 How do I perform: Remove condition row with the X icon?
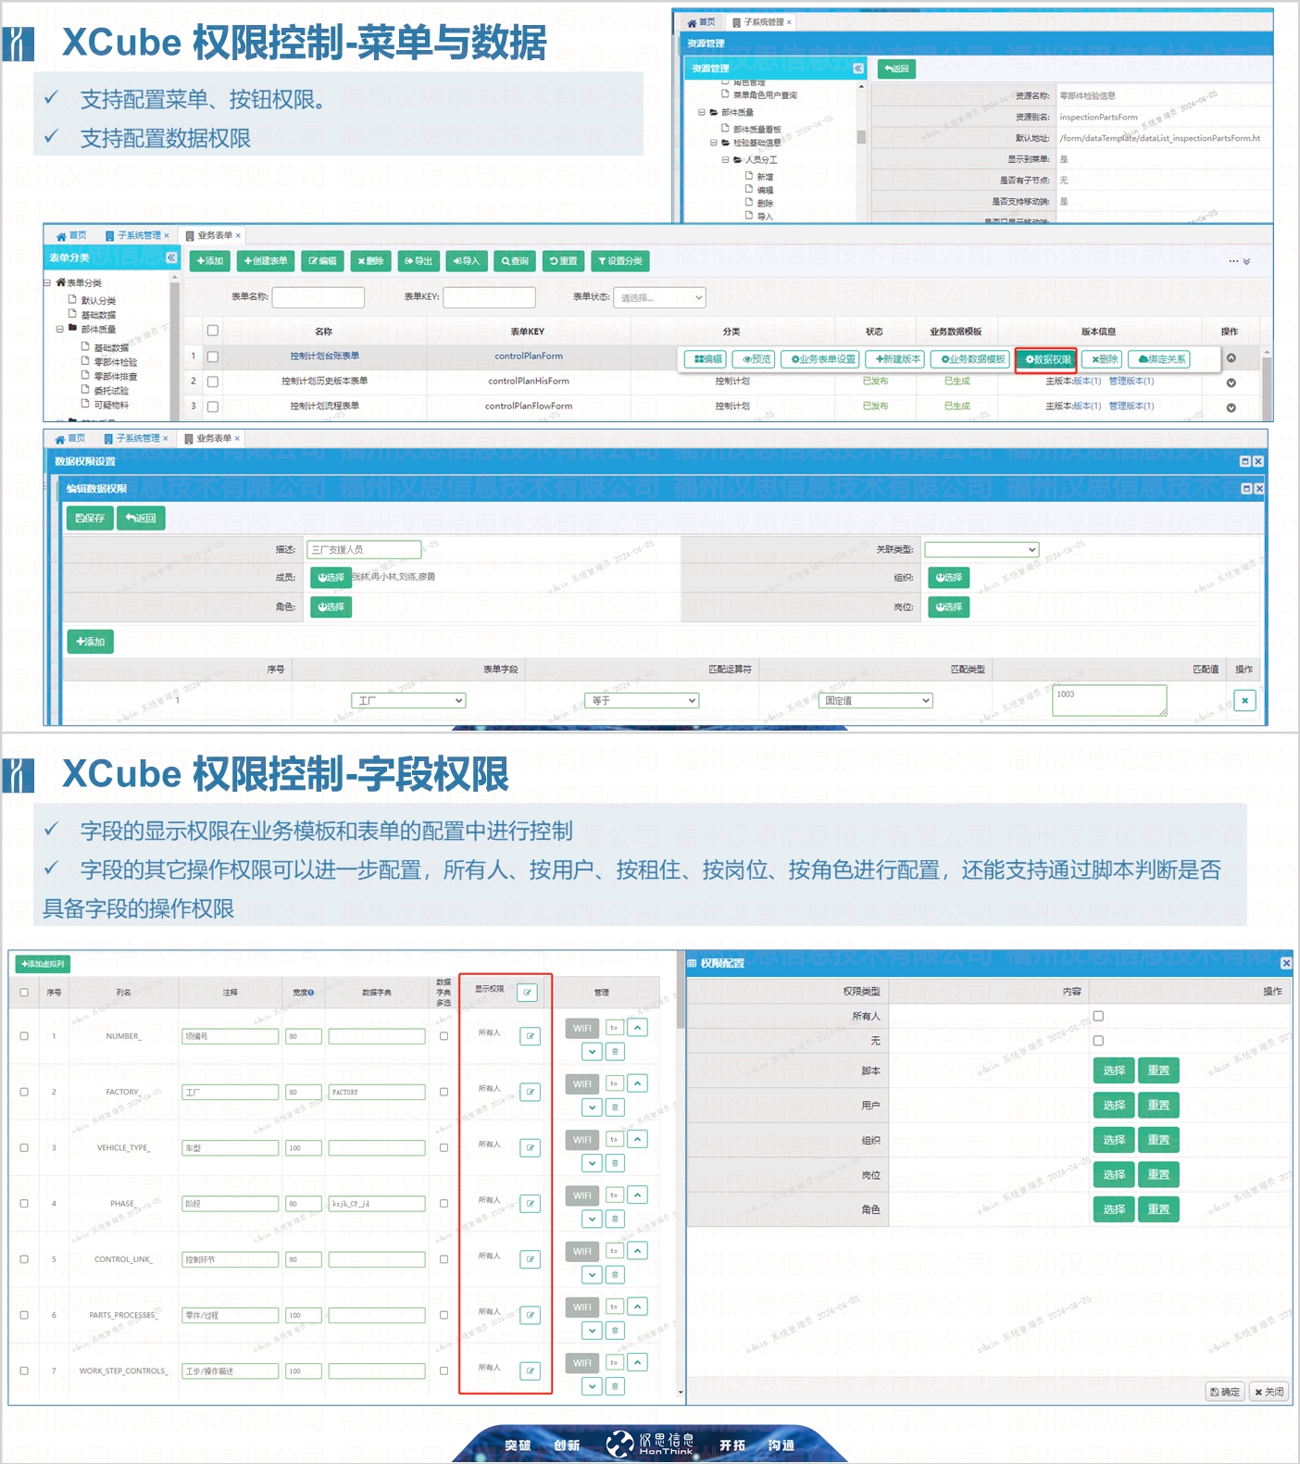coord(1244,700)
